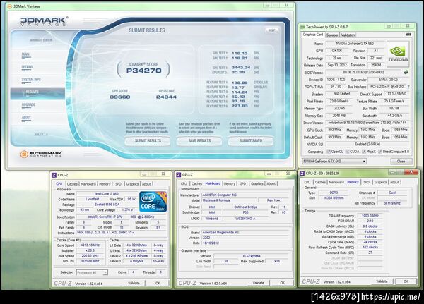Click the Memory Size 2048 MB field in GPU-Z

(338, 116)
